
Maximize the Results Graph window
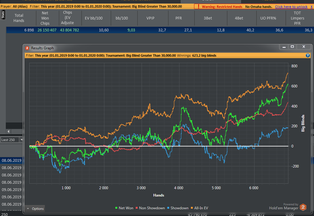292,47
